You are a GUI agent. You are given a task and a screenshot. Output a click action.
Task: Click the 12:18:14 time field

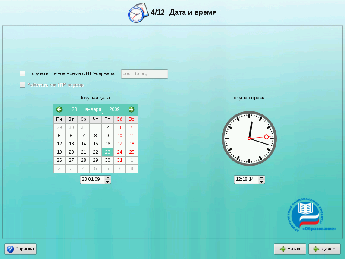pyautogui.click(x=245, y=180)
